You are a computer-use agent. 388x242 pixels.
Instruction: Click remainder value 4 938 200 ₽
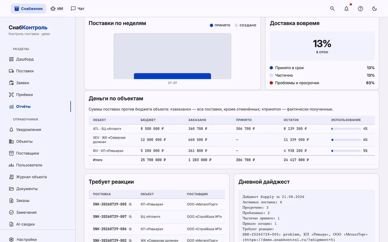tap(295, 151)
